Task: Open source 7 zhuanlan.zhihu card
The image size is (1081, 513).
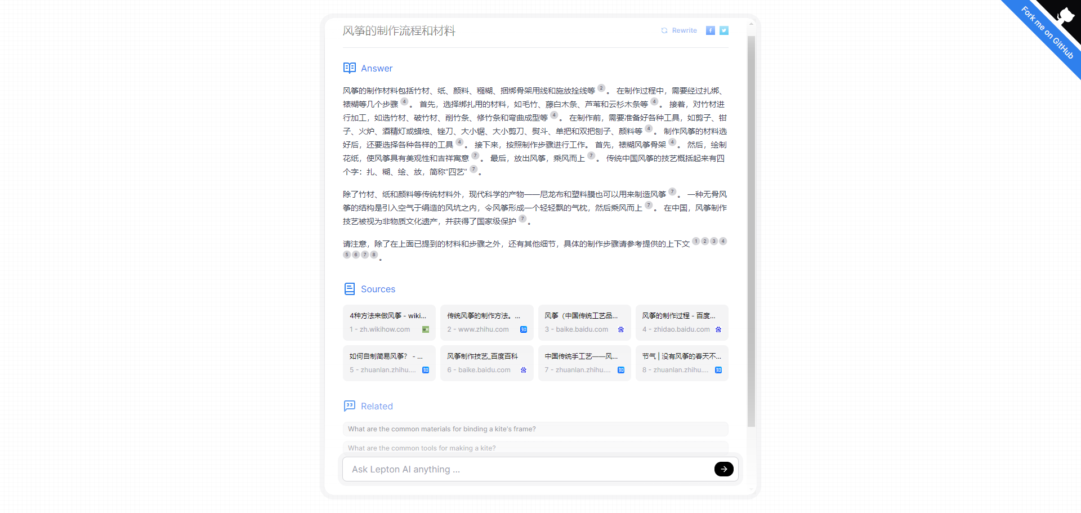Action: pos(584,363)
